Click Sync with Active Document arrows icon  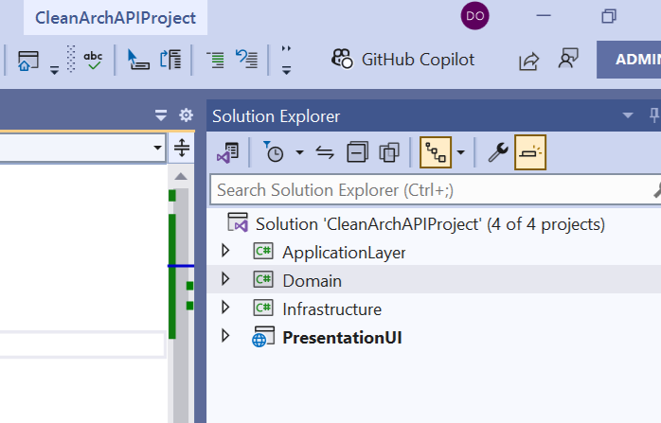325,152
